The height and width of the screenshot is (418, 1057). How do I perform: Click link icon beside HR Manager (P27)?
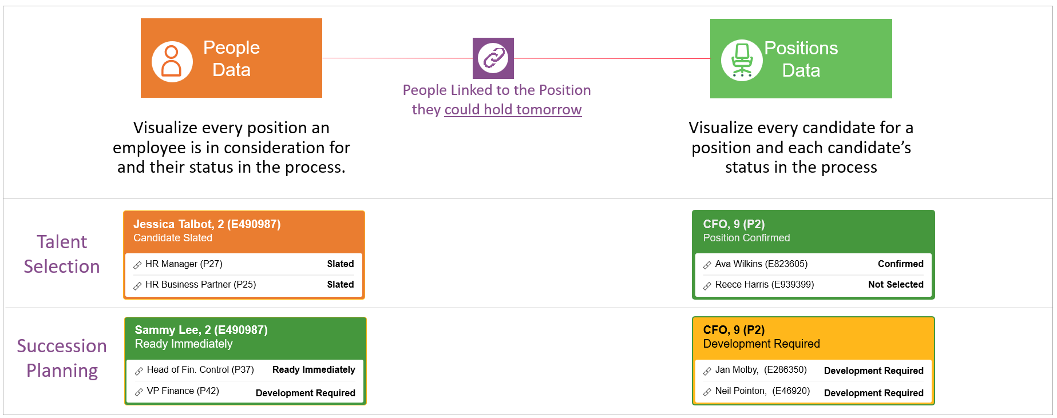point(137,265)
